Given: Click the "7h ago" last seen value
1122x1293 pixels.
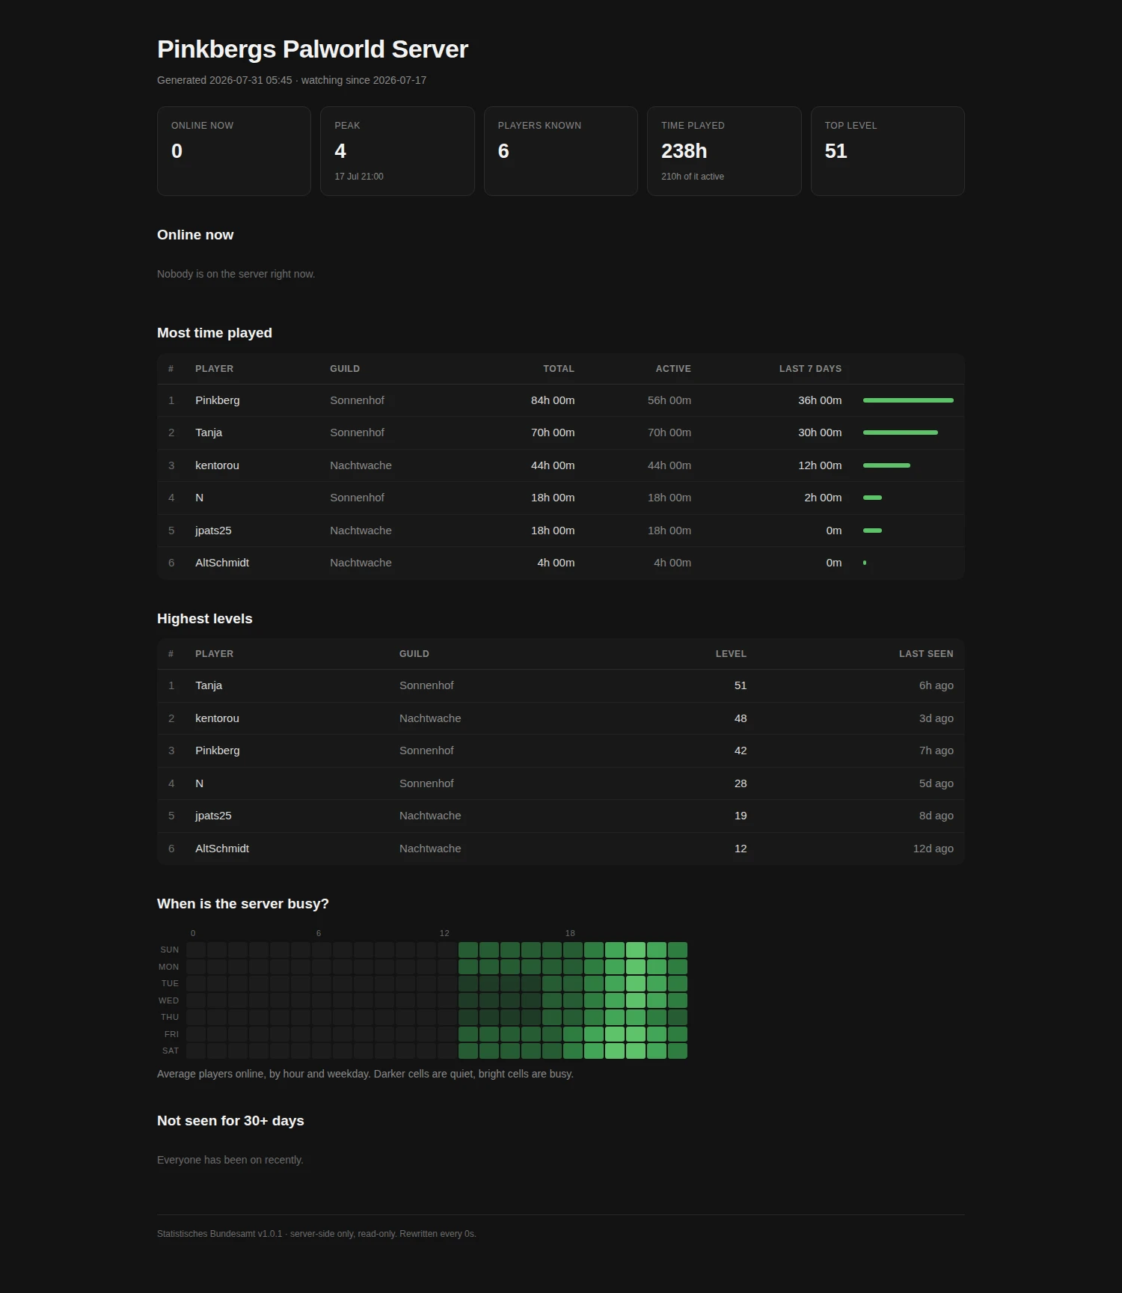Looking at the screenshot, I should 936,751.
